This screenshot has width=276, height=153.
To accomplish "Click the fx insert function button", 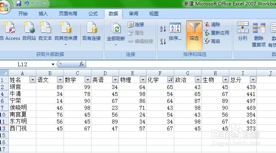I will pyautogui.click(x=82, y=64).
